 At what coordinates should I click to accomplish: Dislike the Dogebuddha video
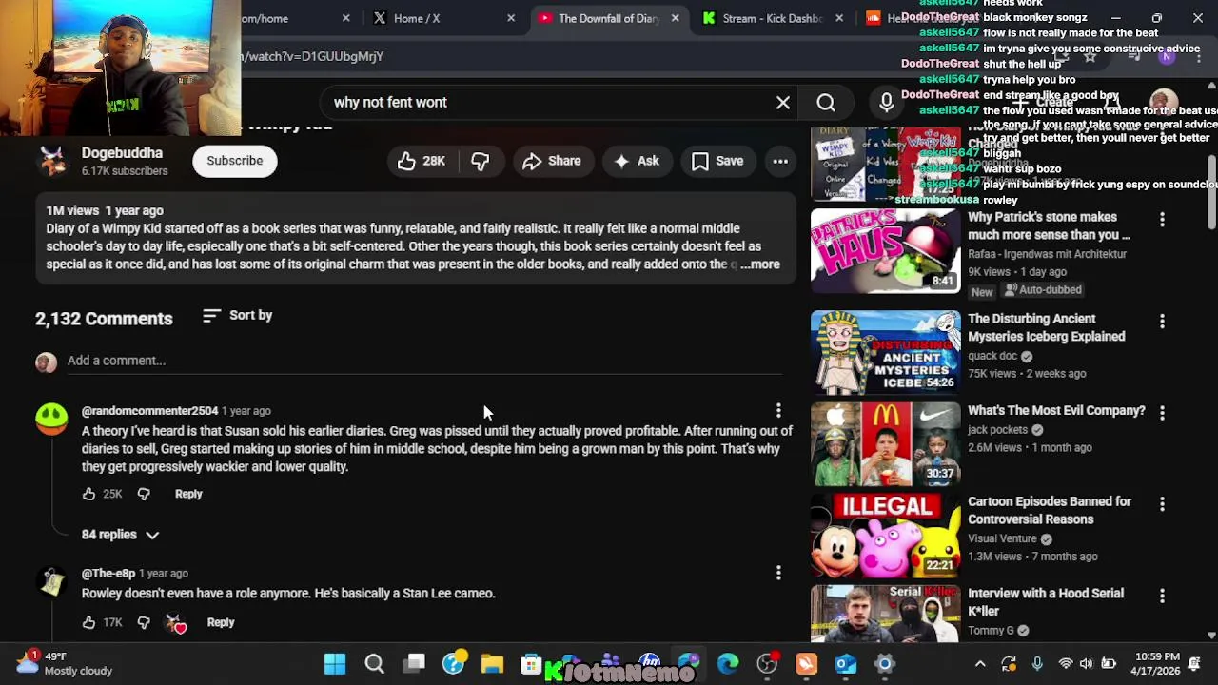coord(481,161)
